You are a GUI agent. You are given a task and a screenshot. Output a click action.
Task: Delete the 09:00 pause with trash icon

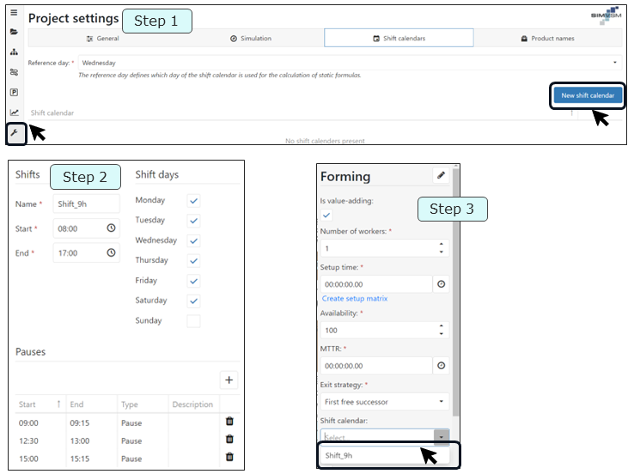[229, 422]
